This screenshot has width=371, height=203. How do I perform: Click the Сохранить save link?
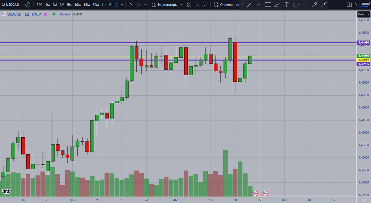click(362, 6)
